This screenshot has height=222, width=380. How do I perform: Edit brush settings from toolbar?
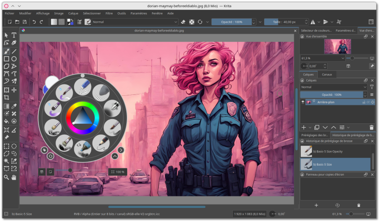click(79, 22)
